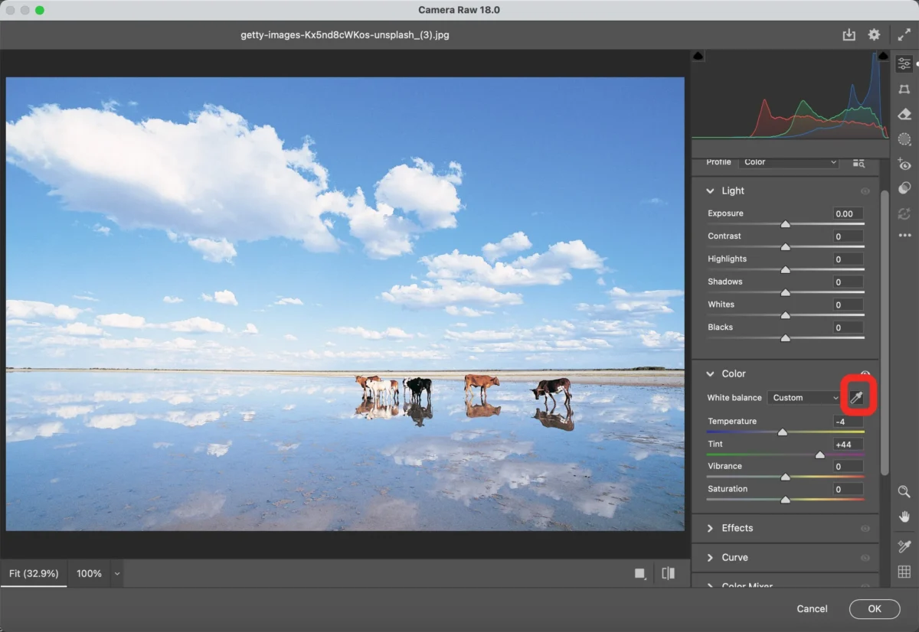Open the White balance Custom dropdown
This screenshot has height=632, width=919.
[805, 398]
